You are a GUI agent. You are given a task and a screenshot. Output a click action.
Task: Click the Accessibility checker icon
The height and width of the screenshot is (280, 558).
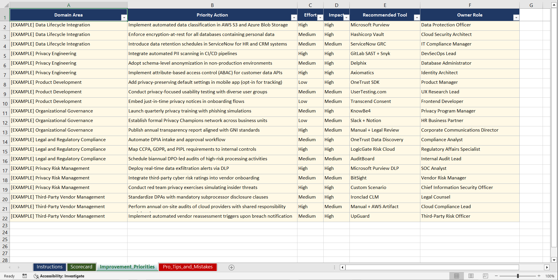(36, 276)
